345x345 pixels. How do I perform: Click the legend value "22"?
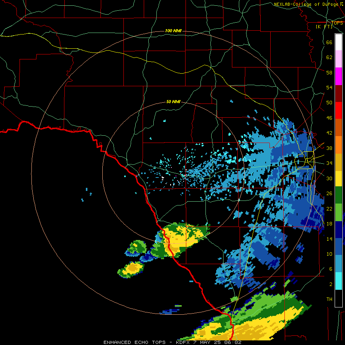pos(329,209)
